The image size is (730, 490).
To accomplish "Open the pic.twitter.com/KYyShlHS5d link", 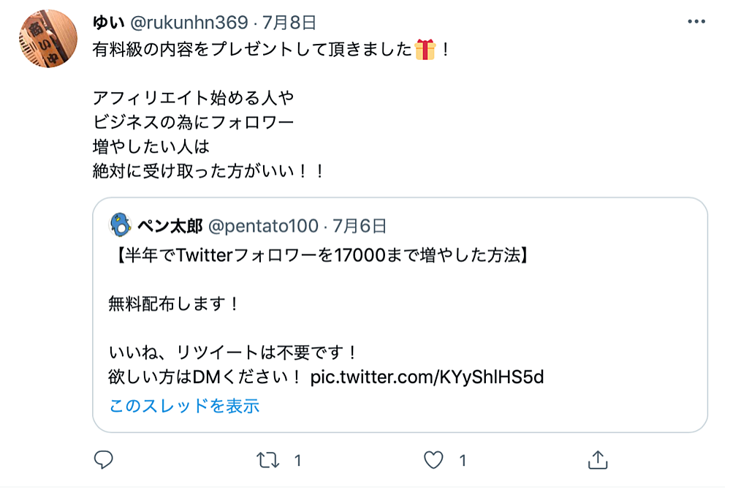I will (427, 377).
